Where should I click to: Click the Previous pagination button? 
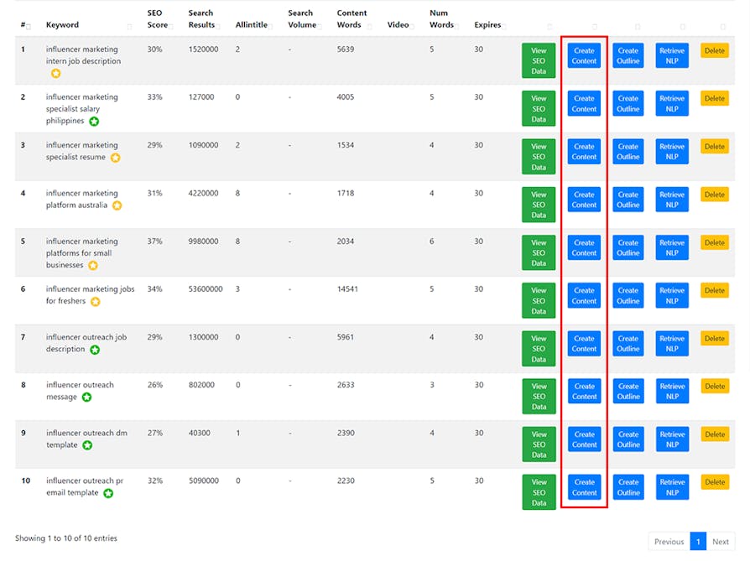click(669, 542)
